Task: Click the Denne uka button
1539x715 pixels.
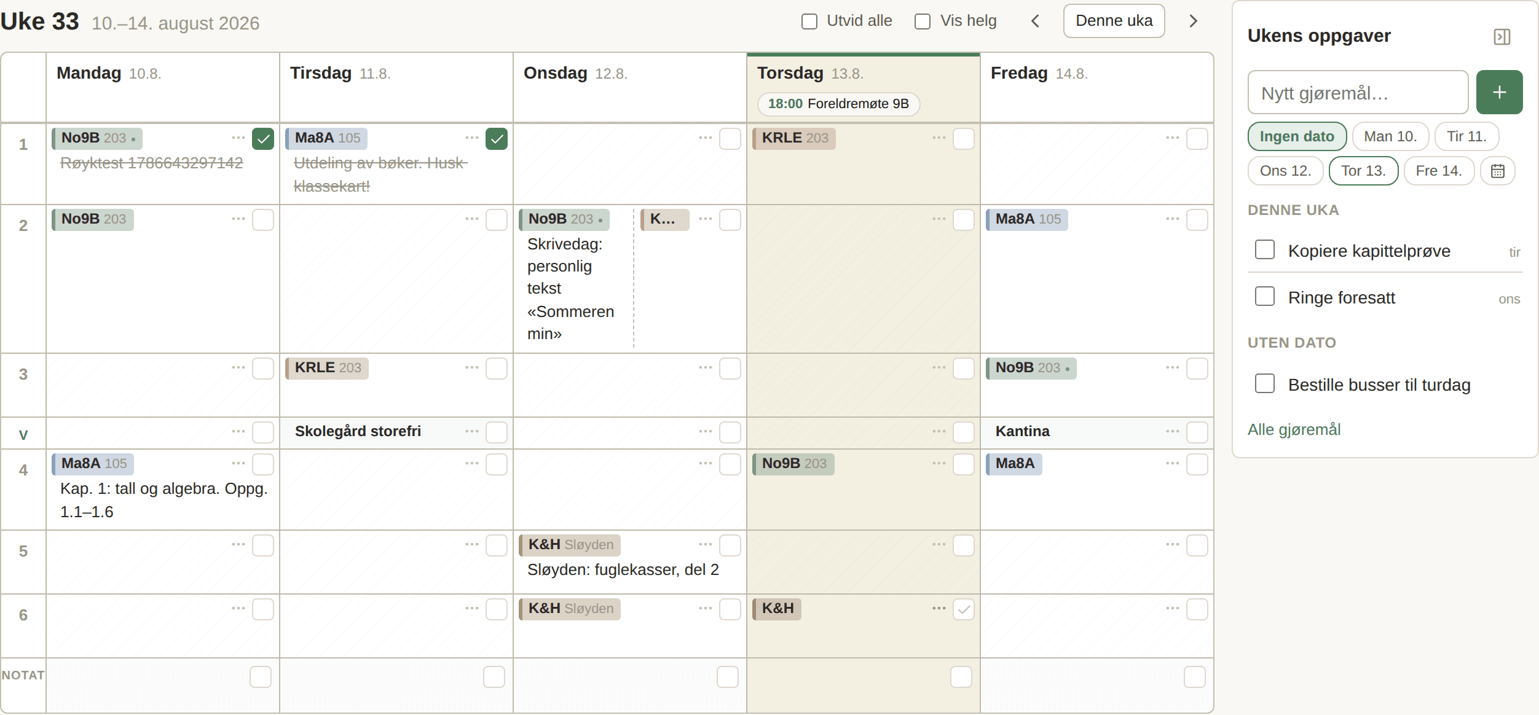Action: pyautogui.click(x=1114, y=21)
